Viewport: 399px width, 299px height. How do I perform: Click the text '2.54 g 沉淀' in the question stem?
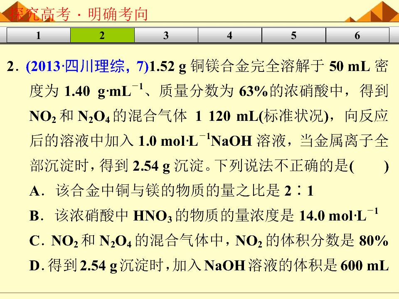(x=168, y=166)
